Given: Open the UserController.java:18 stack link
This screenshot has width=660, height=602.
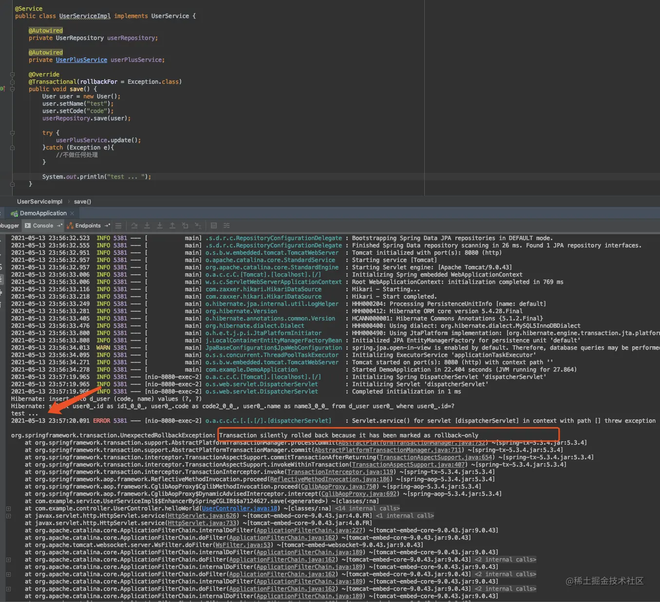Looking at the screenshot, I should click(240, 508).
